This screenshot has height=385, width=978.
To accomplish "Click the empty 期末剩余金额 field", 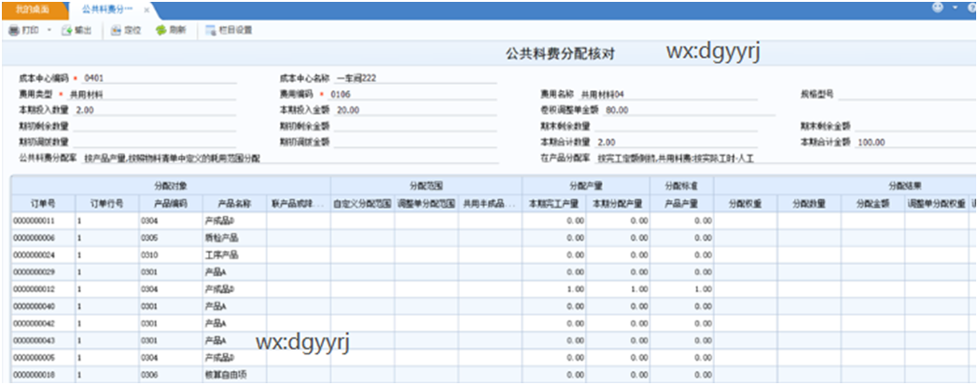I will pos(915,127).
